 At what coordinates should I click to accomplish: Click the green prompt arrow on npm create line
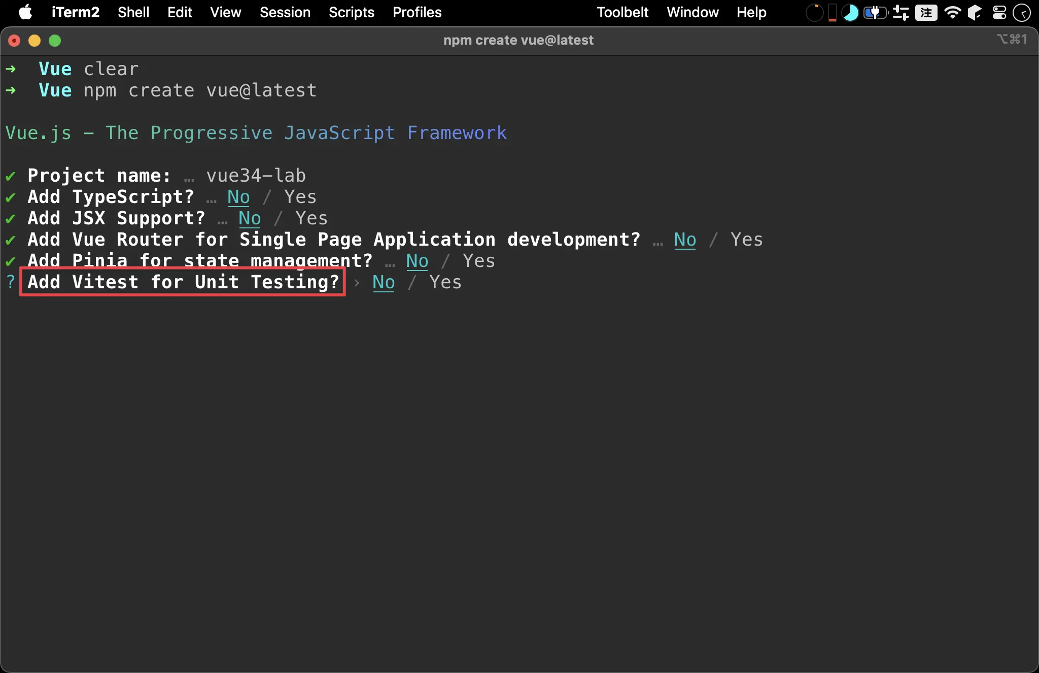coord(11,90)
